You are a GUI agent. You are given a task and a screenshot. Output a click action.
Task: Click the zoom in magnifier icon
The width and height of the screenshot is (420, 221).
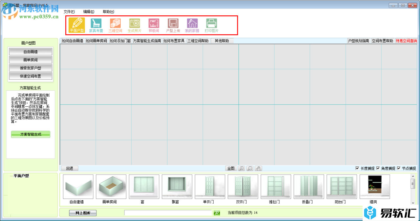point(241,168)
